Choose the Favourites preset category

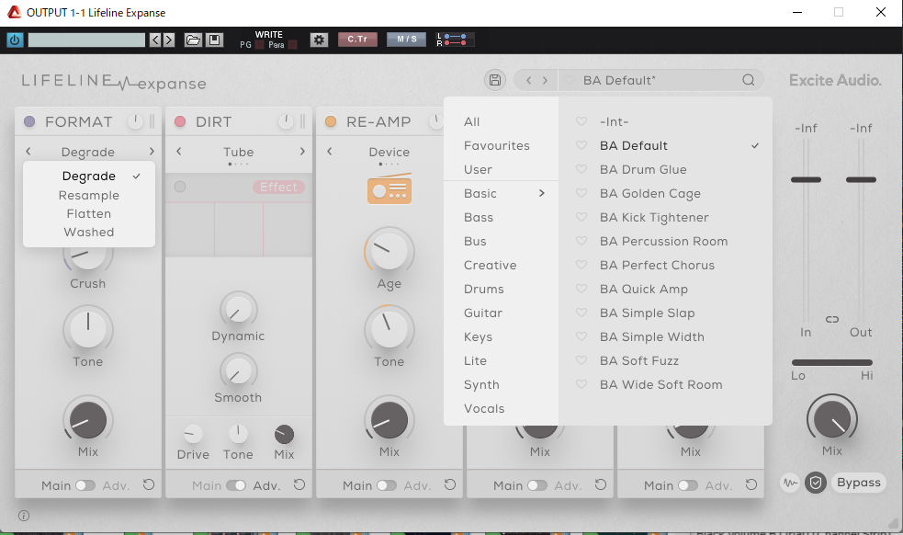[496, 146]
